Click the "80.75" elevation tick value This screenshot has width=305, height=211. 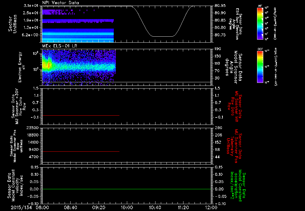[220, 35]
